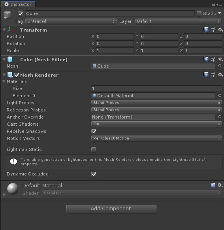Click the Mesh object picker circle
Screen dimensions: 224x230
[x=220, y=66]
